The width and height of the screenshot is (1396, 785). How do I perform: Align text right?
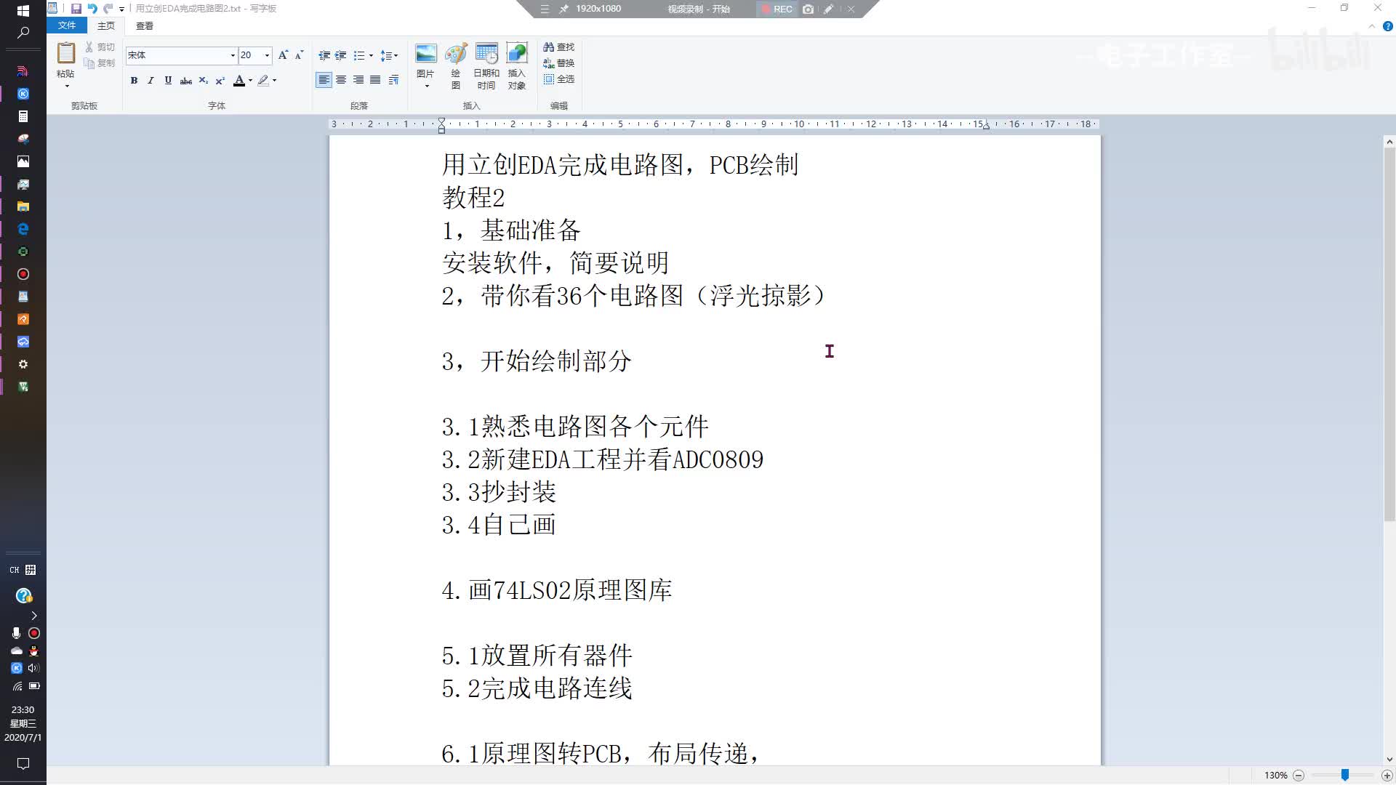tap(358, 80)
